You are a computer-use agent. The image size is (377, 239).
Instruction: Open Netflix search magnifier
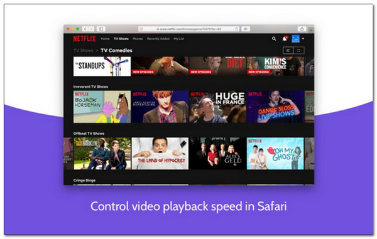click(274, 39)
